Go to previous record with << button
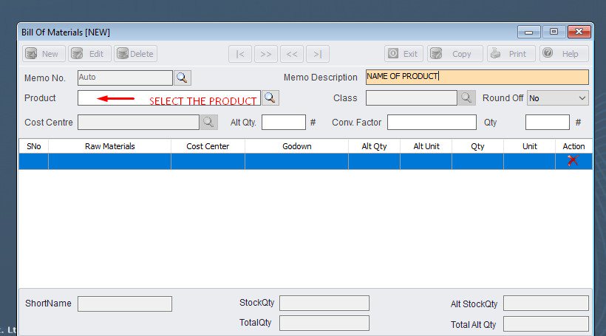Image resolution: width=606 pixels, height=336 pixels. click(x=292, y=54)
